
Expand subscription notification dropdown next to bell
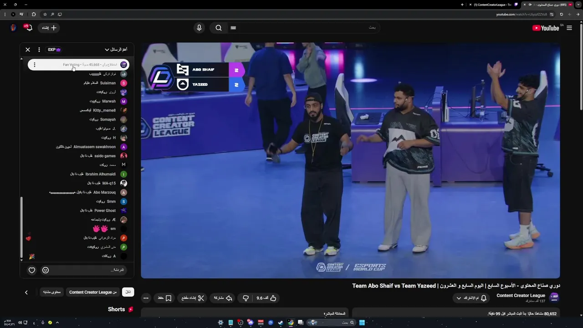point(459,298)
